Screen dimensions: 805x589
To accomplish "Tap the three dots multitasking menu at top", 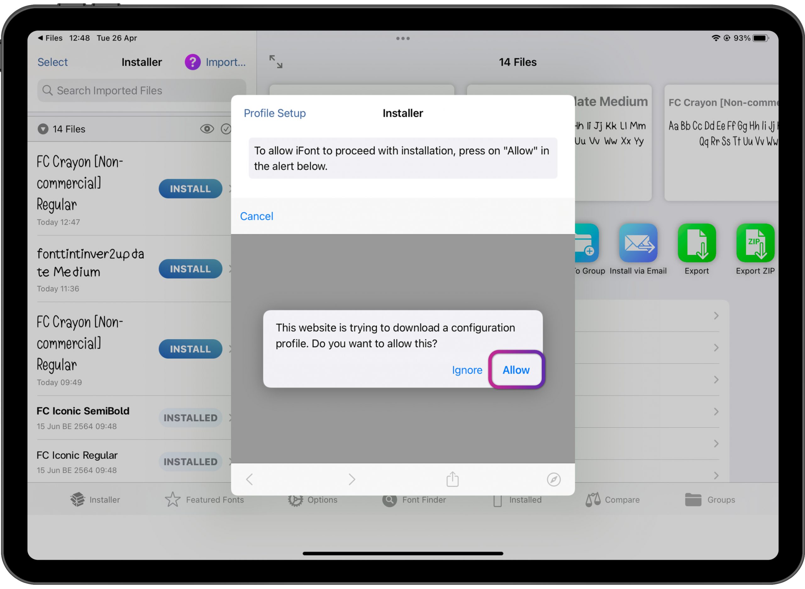I will (x=403, y=38).
